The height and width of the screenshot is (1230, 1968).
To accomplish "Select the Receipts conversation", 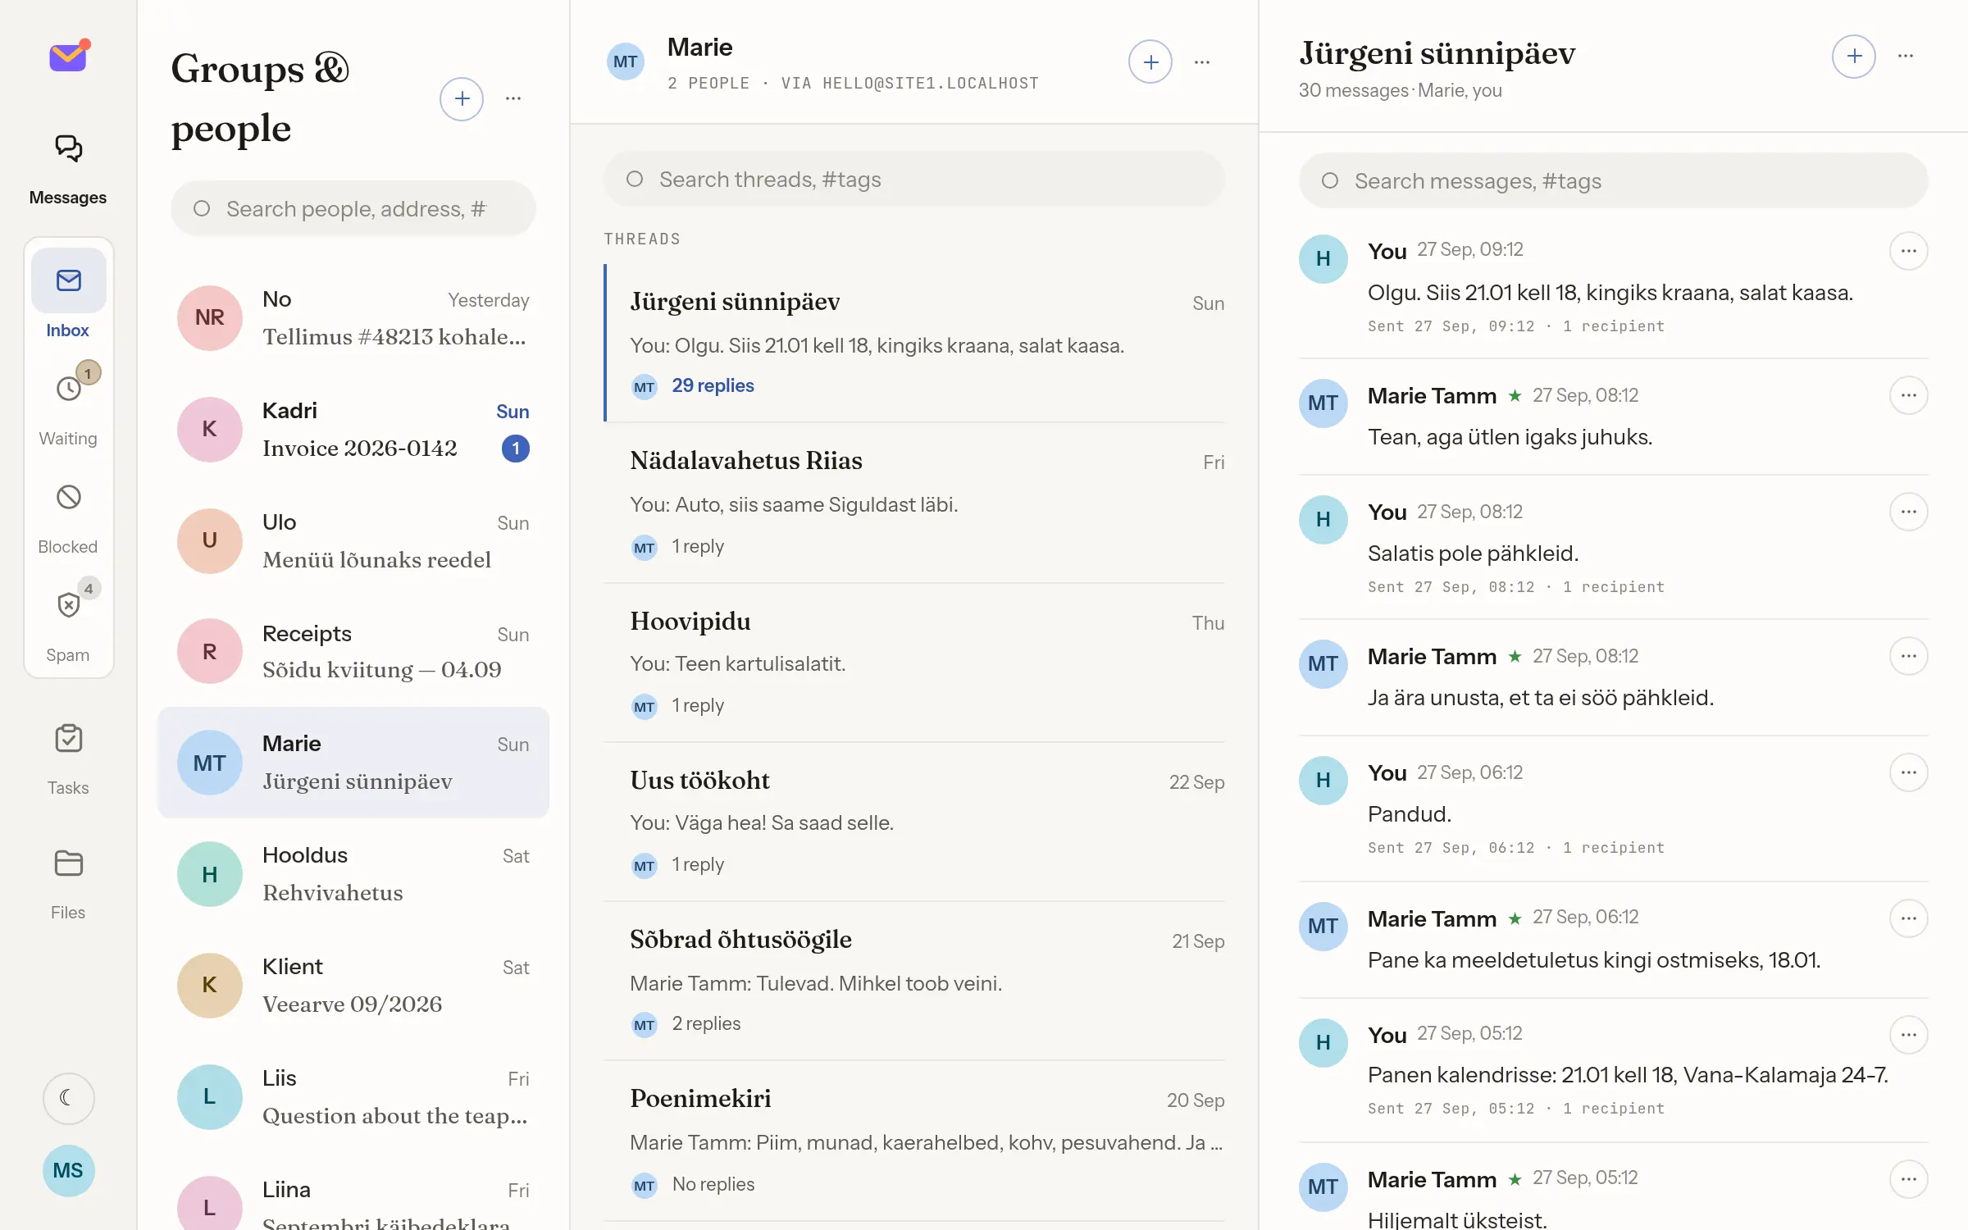I will point(353,651).
